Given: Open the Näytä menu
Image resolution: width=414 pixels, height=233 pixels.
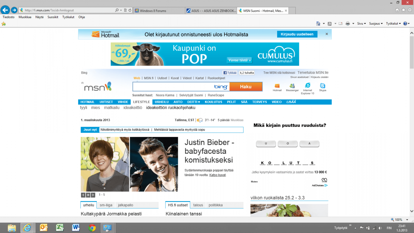Looking at the screenshot, I should coord(39,17).
